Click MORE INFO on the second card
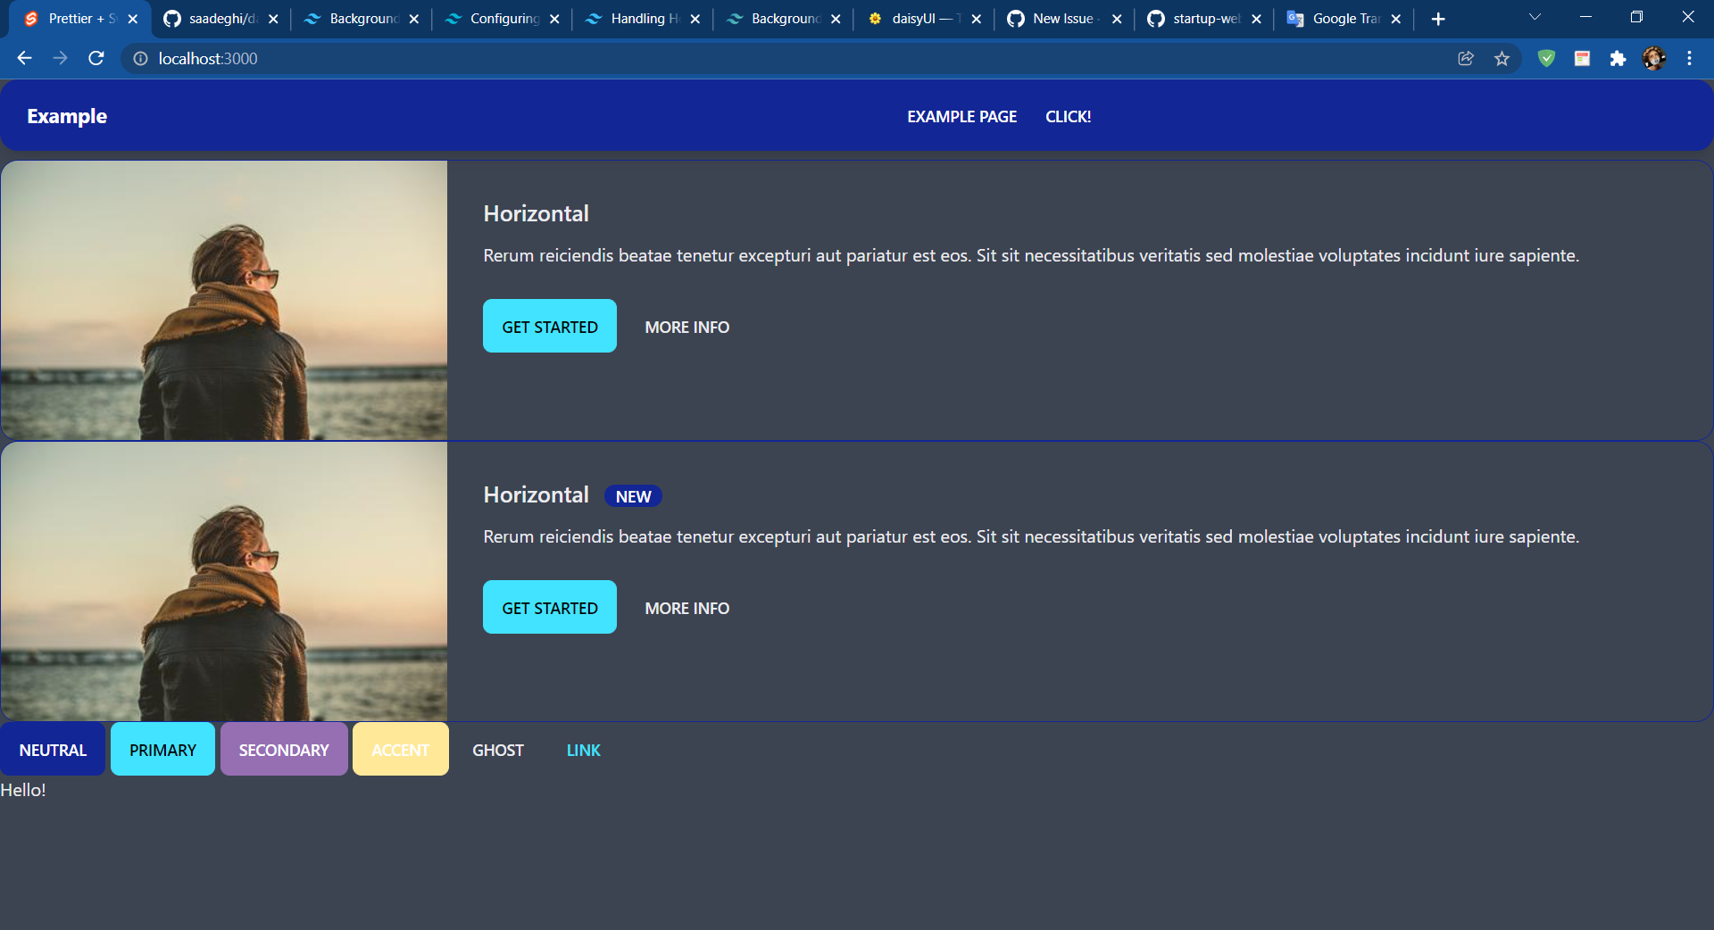This screenshot has height=930, width=1714. point(686,608)
